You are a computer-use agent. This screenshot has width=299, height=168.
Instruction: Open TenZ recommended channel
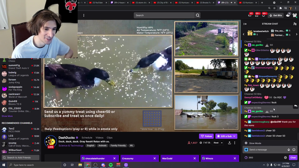[21, 130]
